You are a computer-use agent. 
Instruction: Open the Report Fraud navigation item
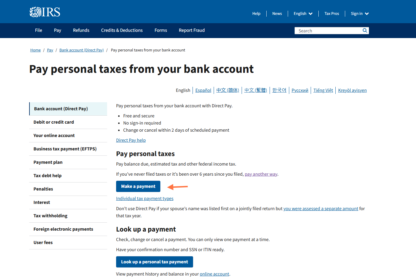[192, 30]
